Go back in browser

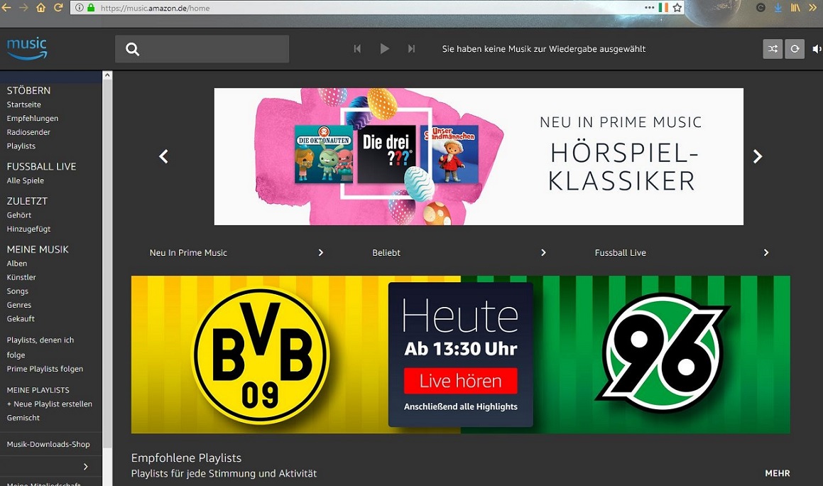tap(6, 8)
